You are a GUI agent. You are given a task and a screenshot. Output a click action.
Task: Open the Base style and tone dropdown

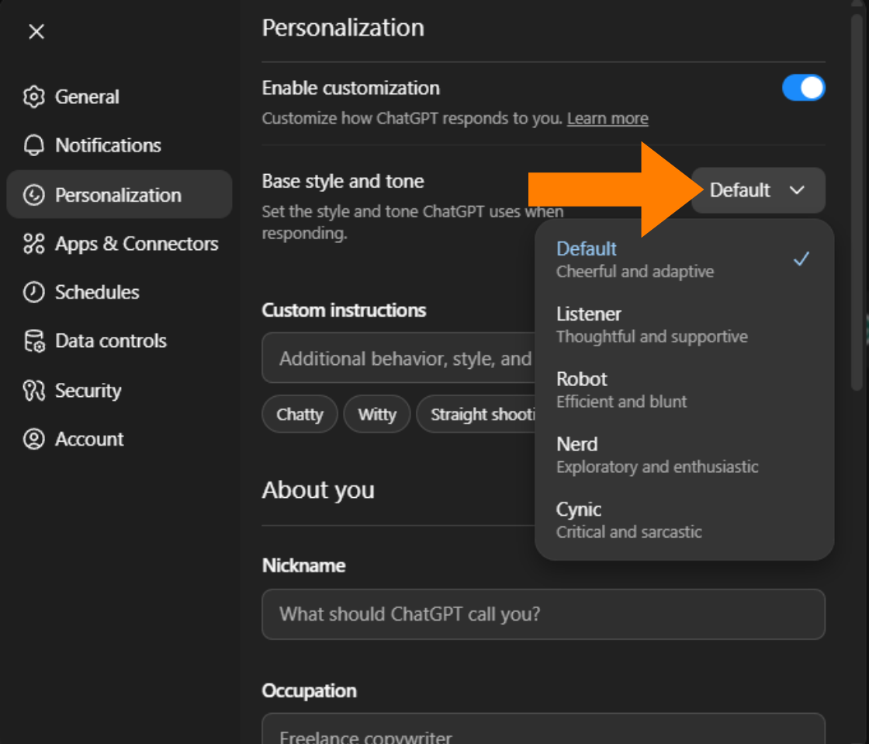click(758, 190)
